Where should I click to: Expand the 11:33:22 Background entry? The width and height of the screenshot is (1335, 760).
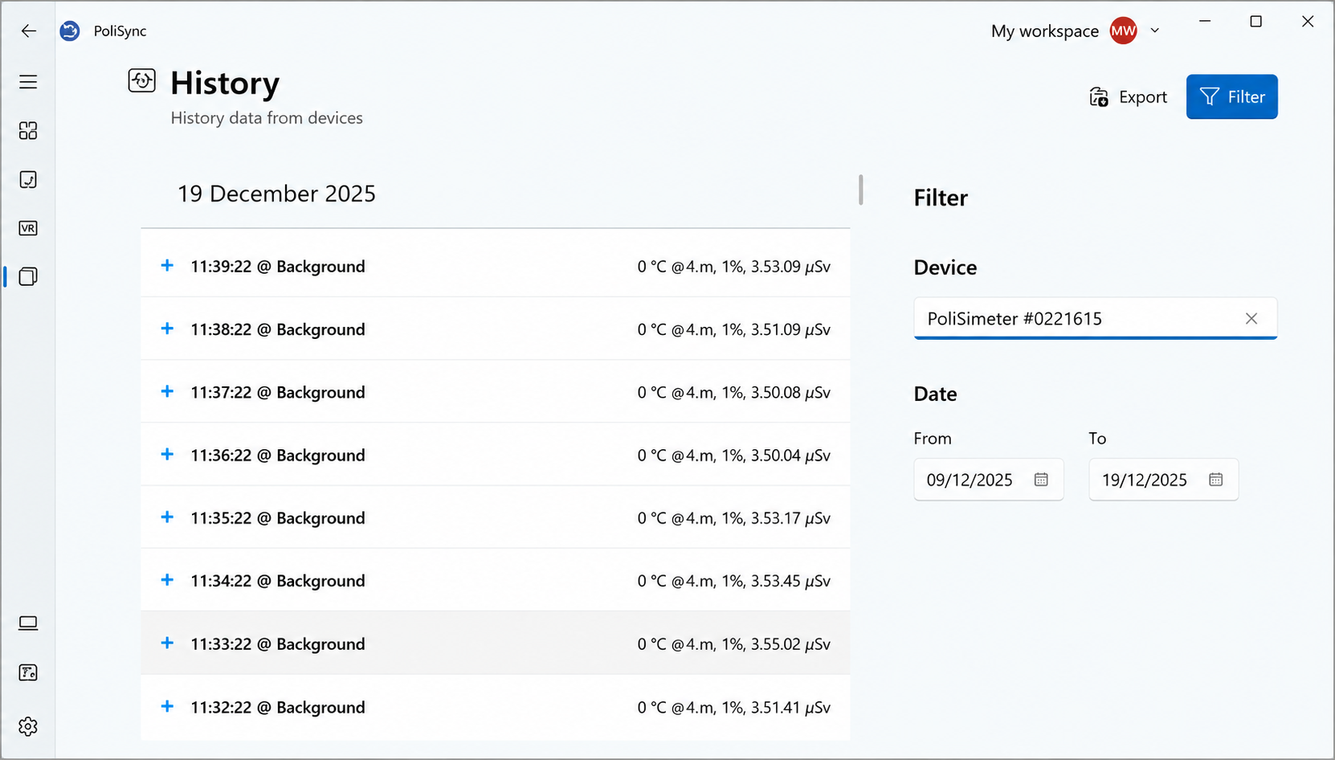coord(167,643)
